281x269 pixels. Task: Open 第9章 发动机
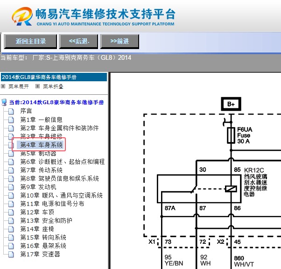[38, 187]
